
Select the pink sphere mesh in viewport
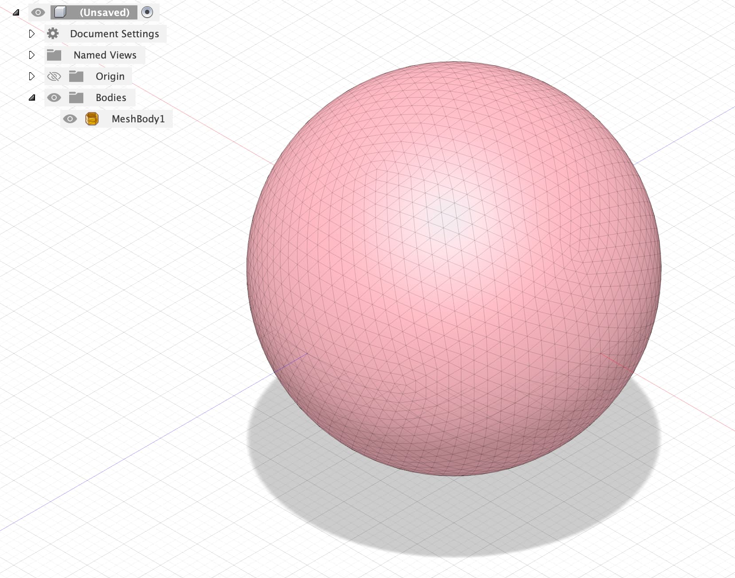pos(454,269)
